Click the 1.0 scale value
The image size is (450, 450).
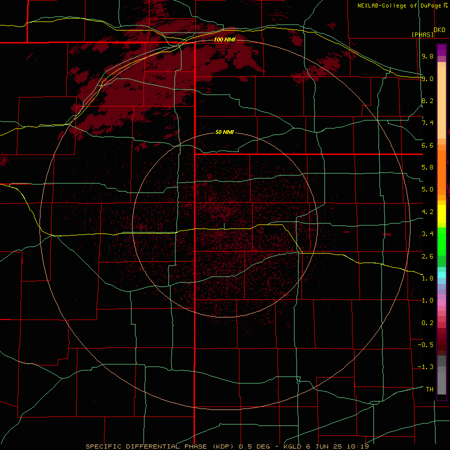[x=427, y=300]
